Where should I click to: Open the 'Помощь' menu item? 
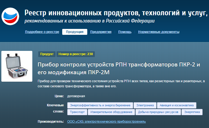click(x=125, y=32)
